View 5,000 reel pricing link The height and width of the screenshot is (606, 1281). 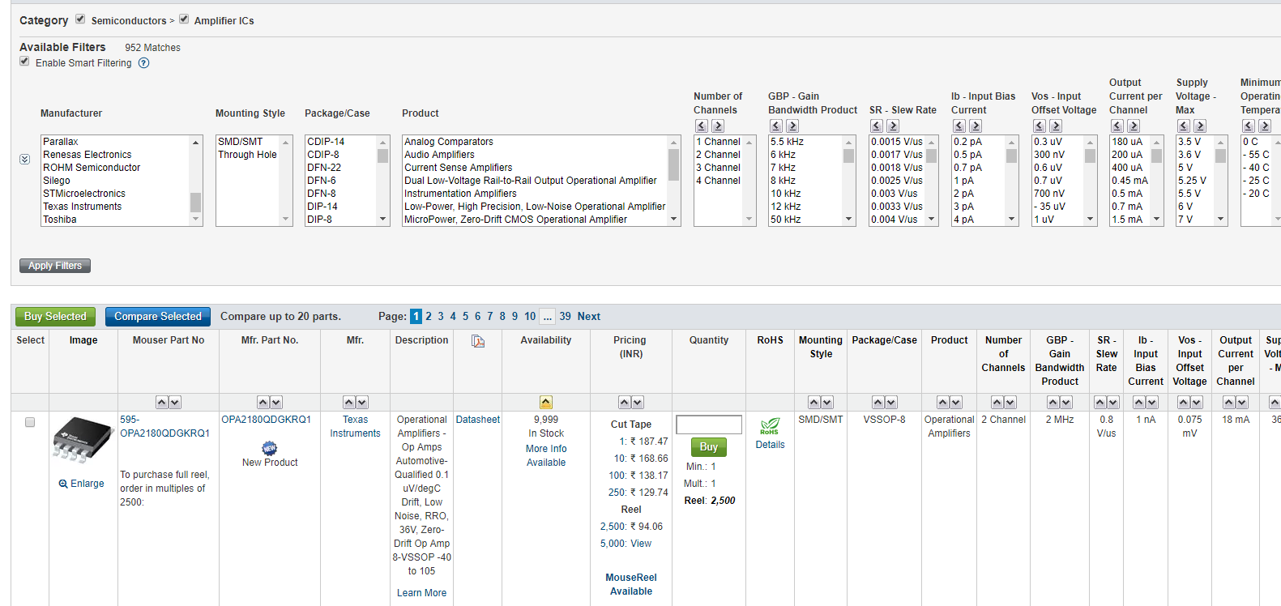641,544
